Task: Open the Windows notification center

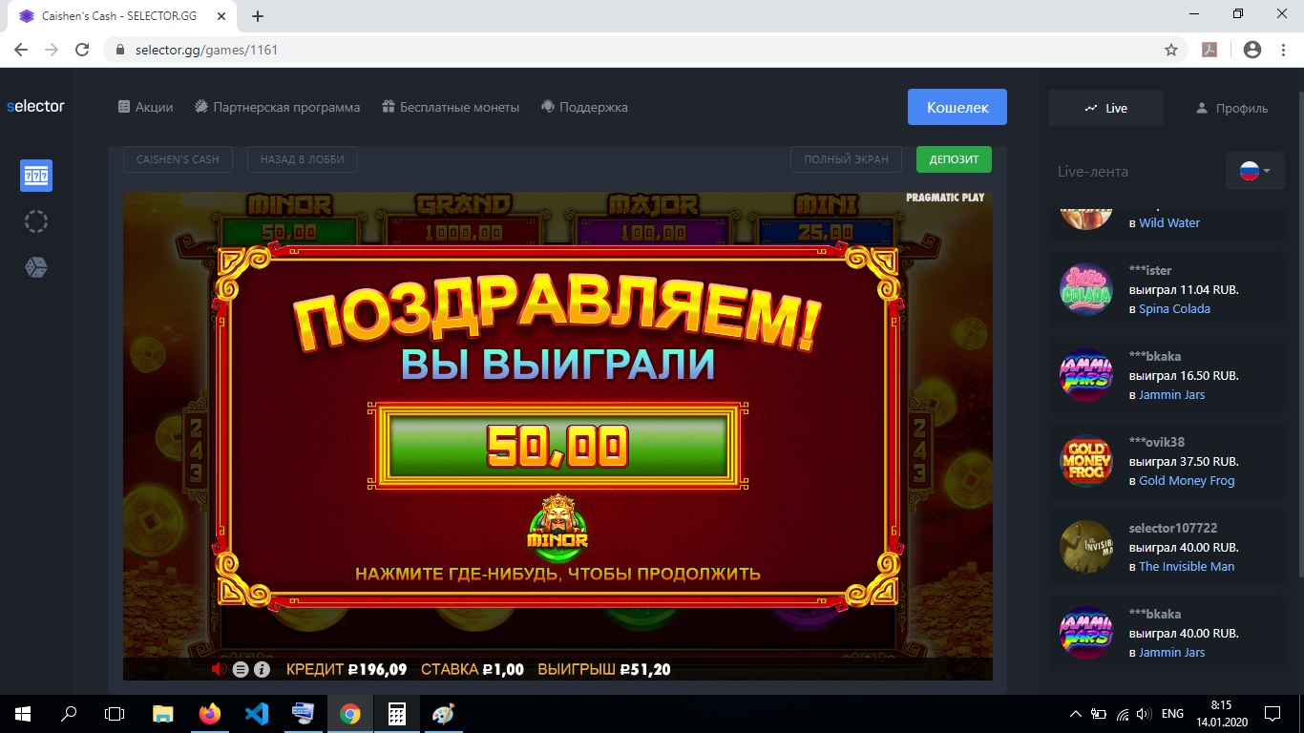Action: point(1272,714)
